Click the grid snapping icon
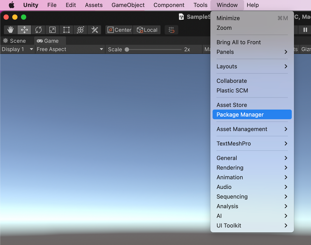Viewport: 311px width, 245px height. click(x=171, y=30)
